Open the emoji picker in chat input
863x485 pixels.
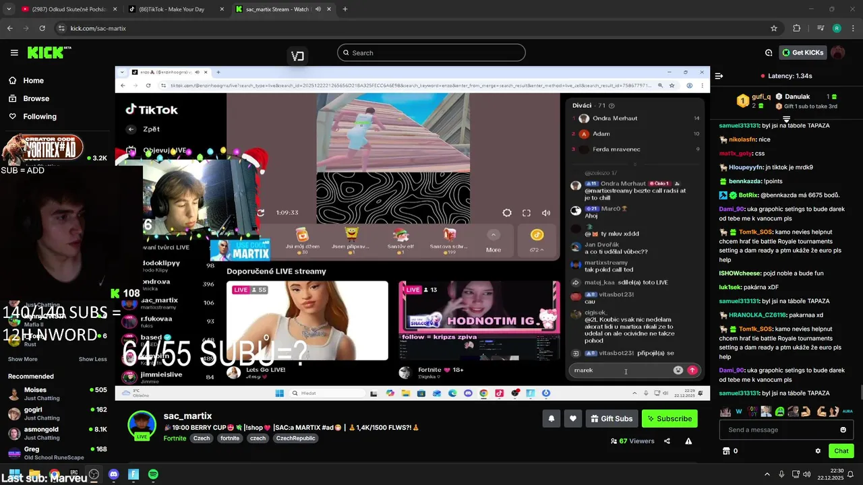pos(843,430)
